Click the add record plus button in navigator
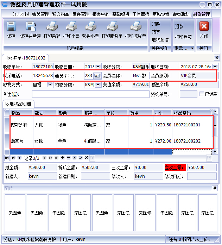Screen dimensions: 222x245 point(62,158)
